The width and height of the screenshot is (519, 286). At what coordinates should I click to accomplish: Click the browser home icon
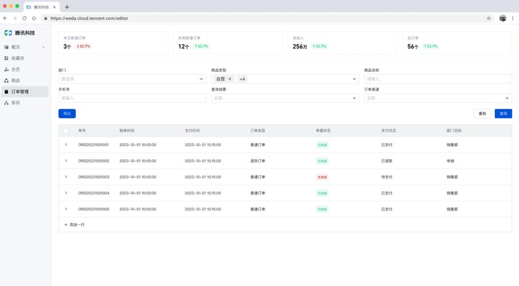(x=34, y=18)
